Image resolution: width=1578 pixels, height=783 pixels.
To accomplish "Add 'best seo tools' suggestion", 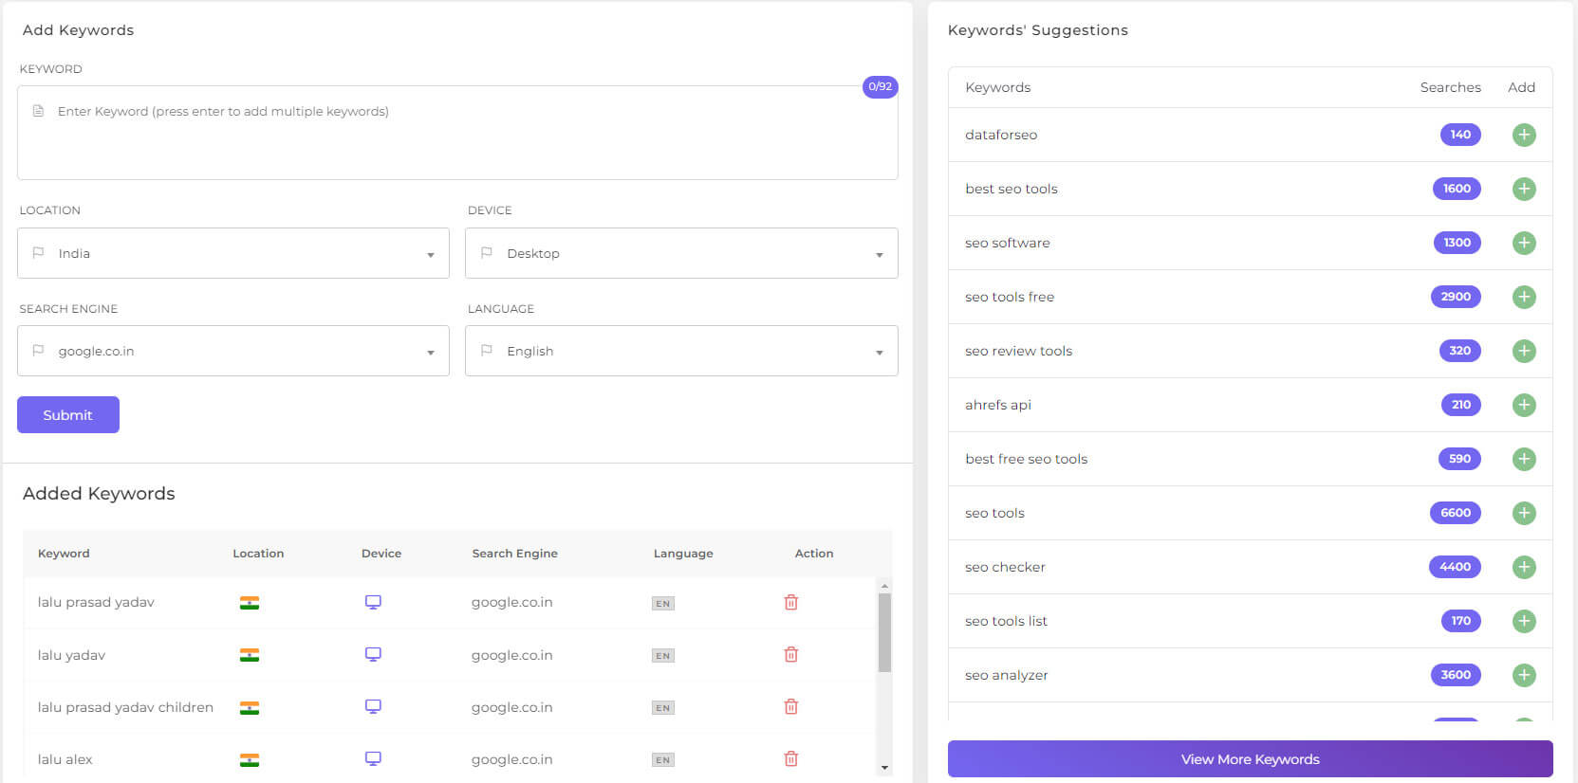I will (1523, 189).
